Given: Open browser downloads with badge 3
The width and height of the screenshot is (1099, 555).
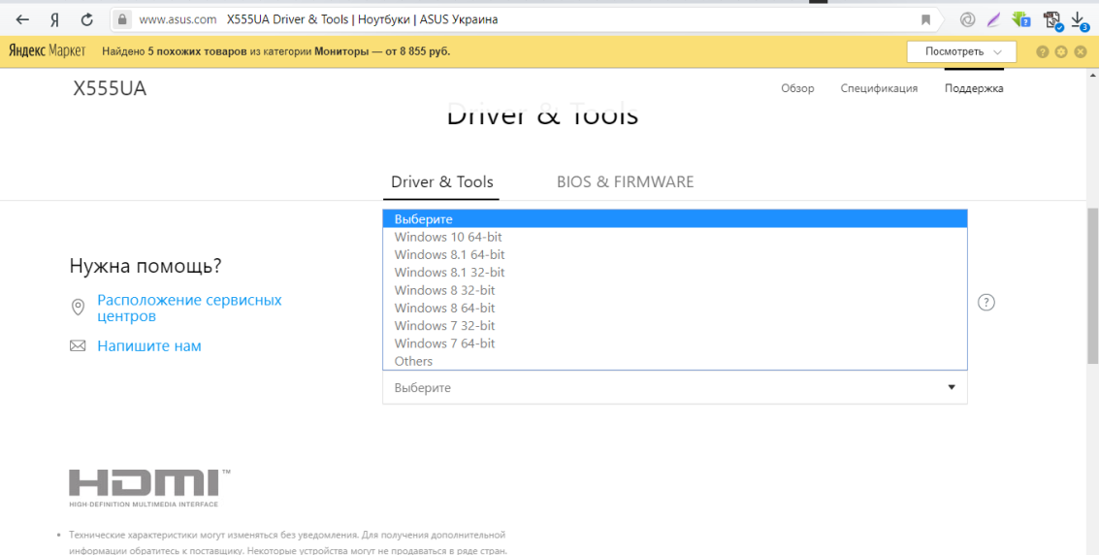Looking at the screenshot, I should [x=1080, y=20].
